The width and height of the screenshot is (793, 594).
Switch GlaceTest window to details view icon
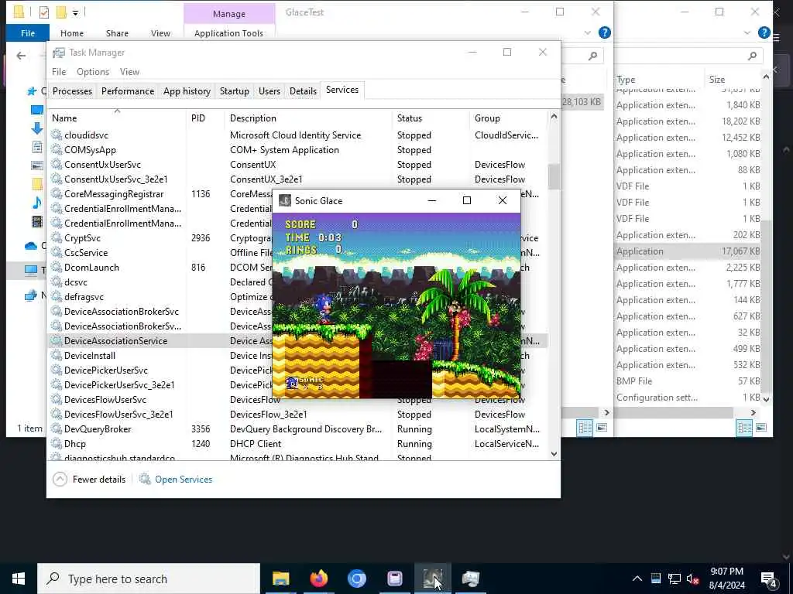point(585,428)
